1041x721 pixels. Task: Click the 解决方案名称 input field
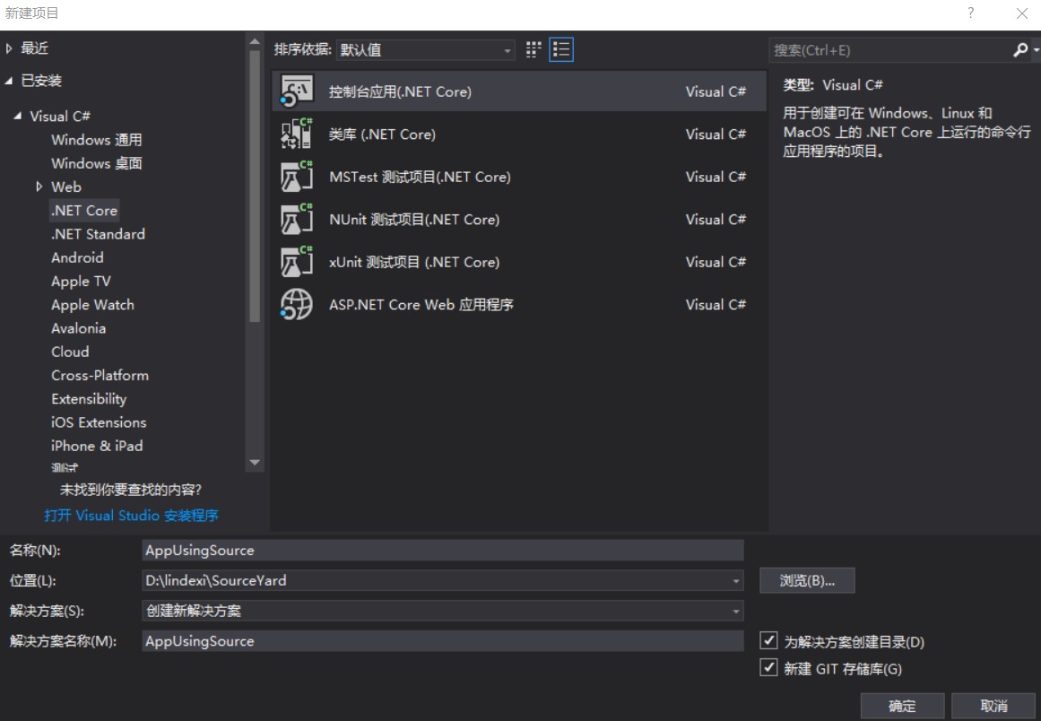(443, 641)
